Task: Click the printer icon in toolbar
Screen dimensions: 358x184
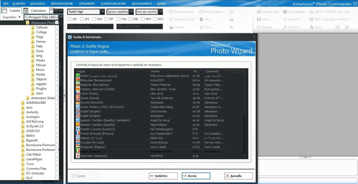Action: tap(231, 20)
